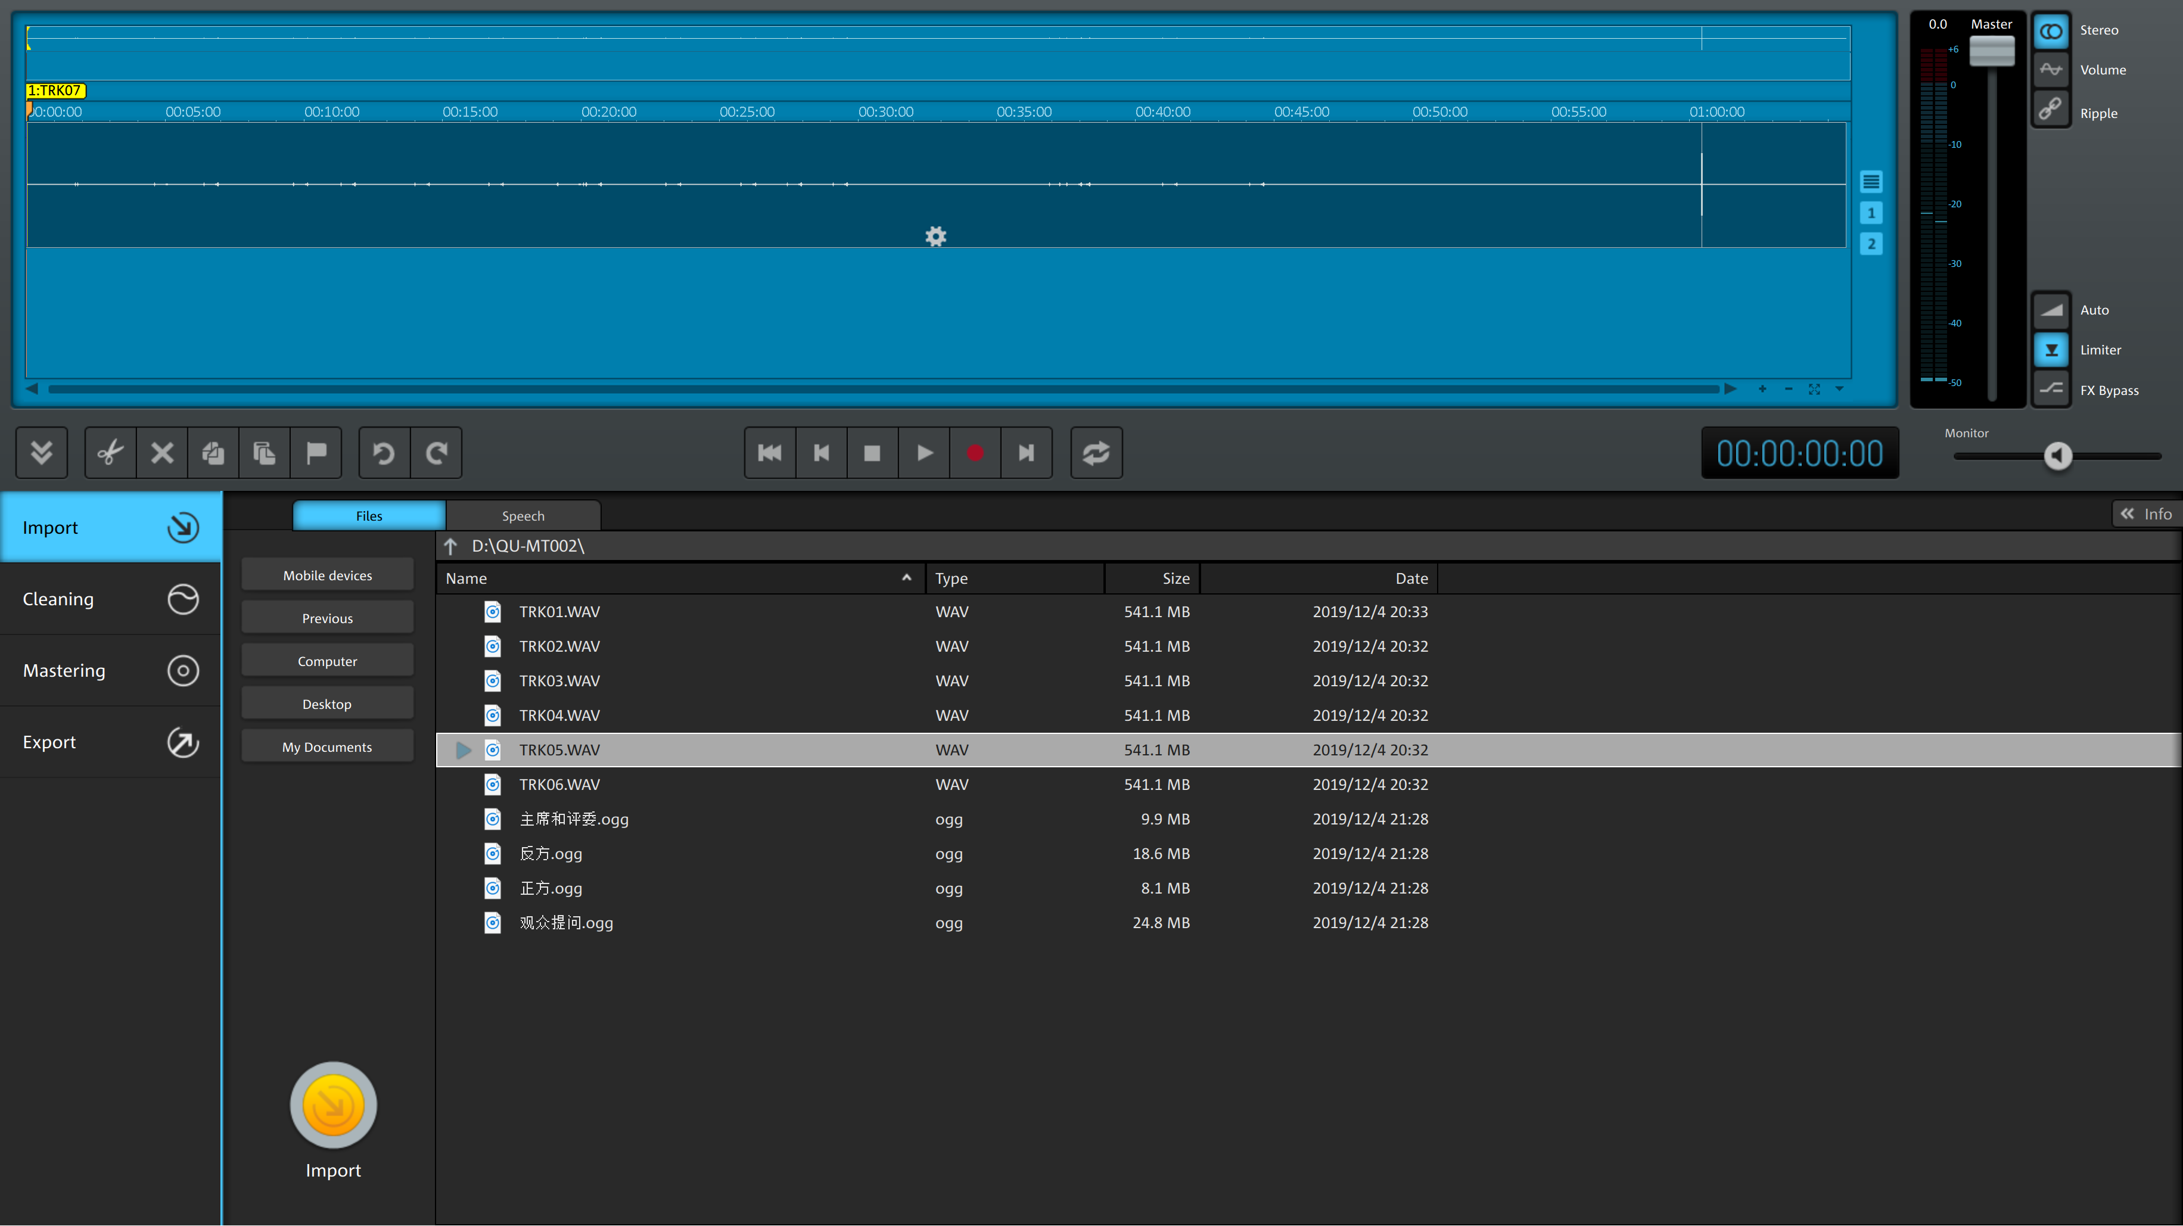Toggle the Stereo FX button

pyautogui.click(x=2051, y=32)
